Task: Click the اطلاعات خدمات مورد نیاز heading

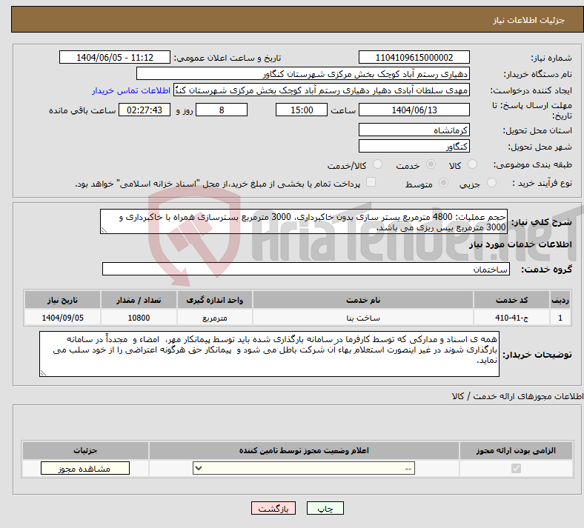Action: coord(520,244)
